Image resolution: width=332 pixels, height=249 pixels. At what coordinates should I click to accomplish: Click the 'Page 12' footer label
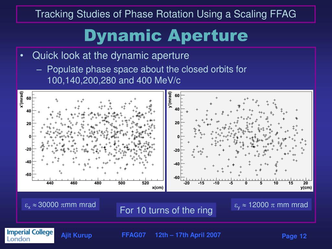coord(294,236)
